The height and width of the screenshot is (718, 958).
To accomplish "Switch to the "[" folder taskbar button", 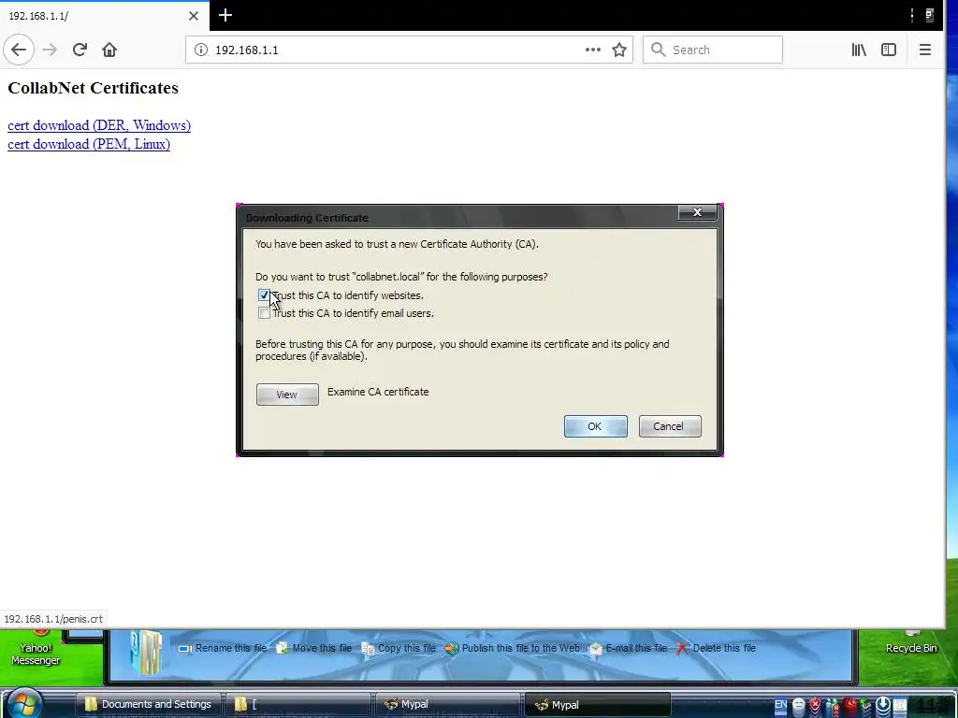I will point(298,705).
